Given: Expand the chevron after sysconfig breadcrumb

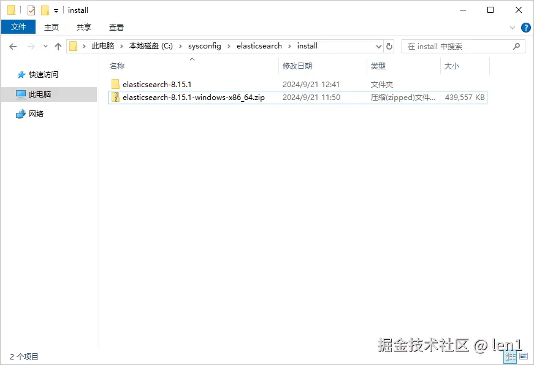Looking at the screenshot, I should 229,47.
